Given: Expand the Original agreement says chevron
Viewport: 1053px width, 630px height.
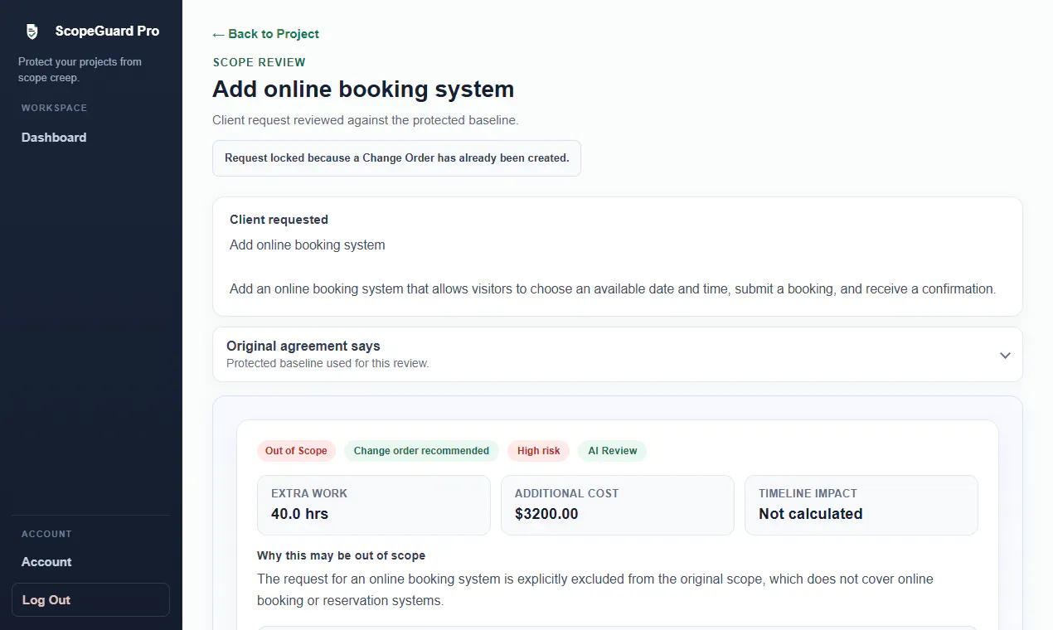Looking at the screenshot, I should tap(1005, 355).
